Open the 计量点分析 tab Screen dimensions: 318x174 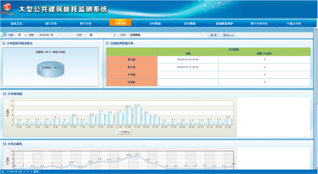294,23
